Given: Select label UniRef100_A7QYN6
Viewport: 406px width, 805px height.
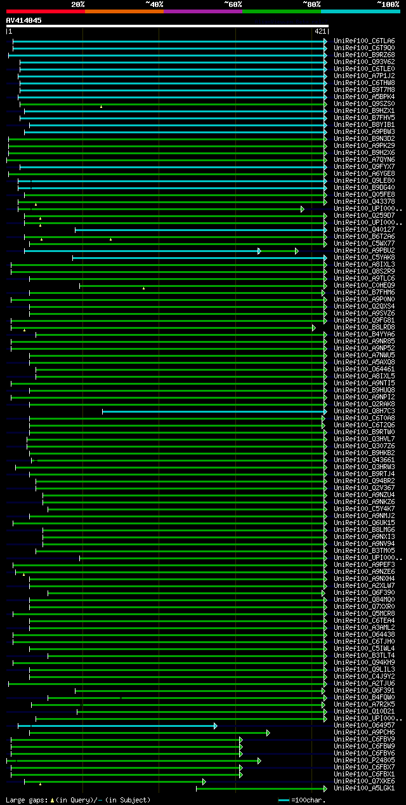Looking at the screenshot, I should pyautogui.click(x=364, y=160).
